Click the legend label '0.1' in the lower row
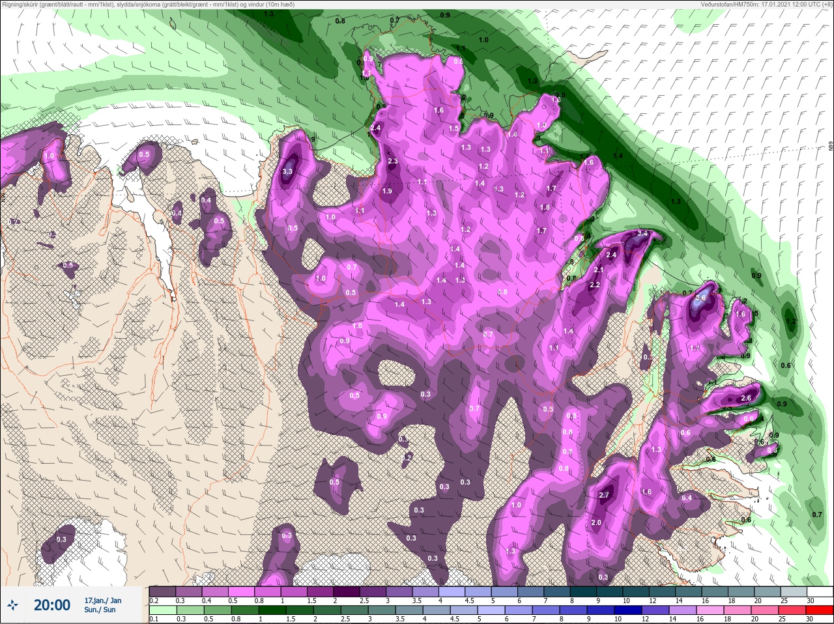This screenshot has width=834, height=624. click(x=153, y=619)
